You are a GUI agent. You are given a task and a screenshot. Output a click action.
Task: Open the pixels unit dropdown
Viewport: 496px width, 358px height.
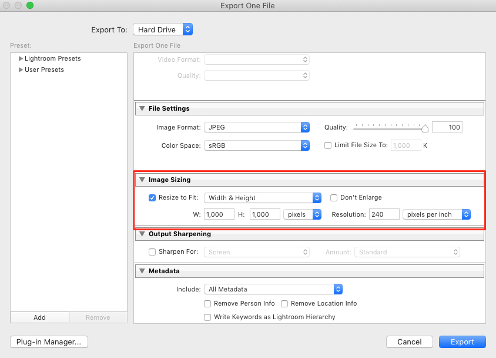302,214
